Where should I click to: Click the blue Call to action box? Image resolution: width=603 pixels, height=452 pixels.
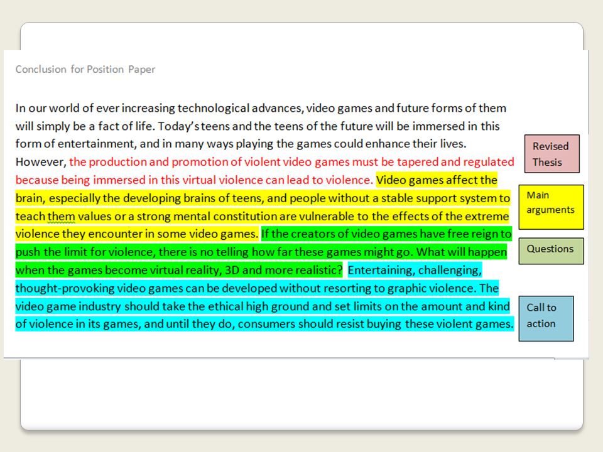click(546, 319)
